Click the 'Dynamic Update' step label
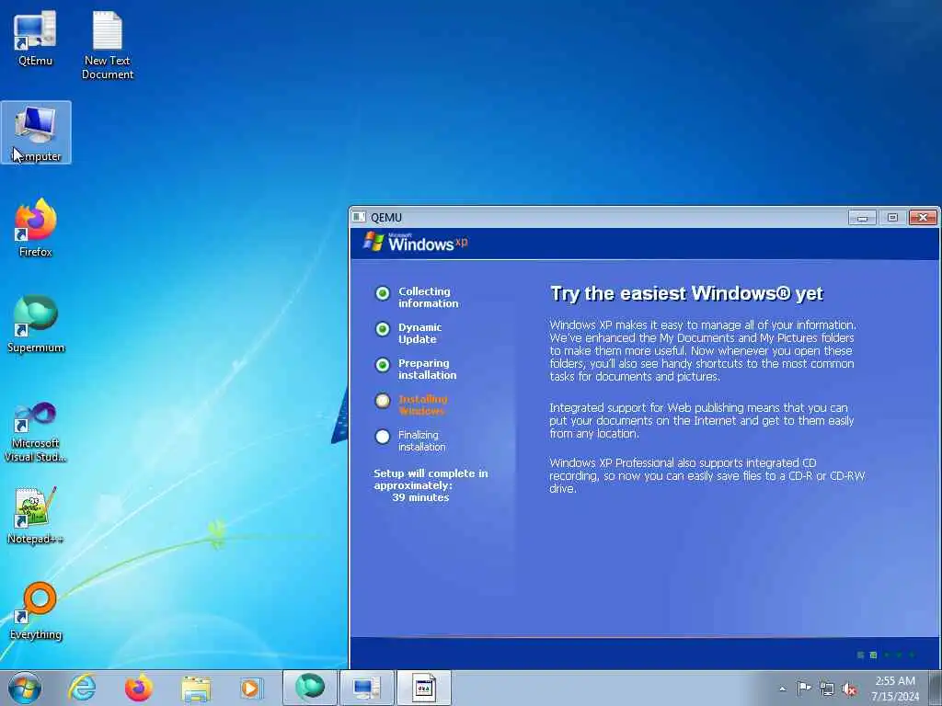This screenshot has height=706, width=942. pos(419,333)
